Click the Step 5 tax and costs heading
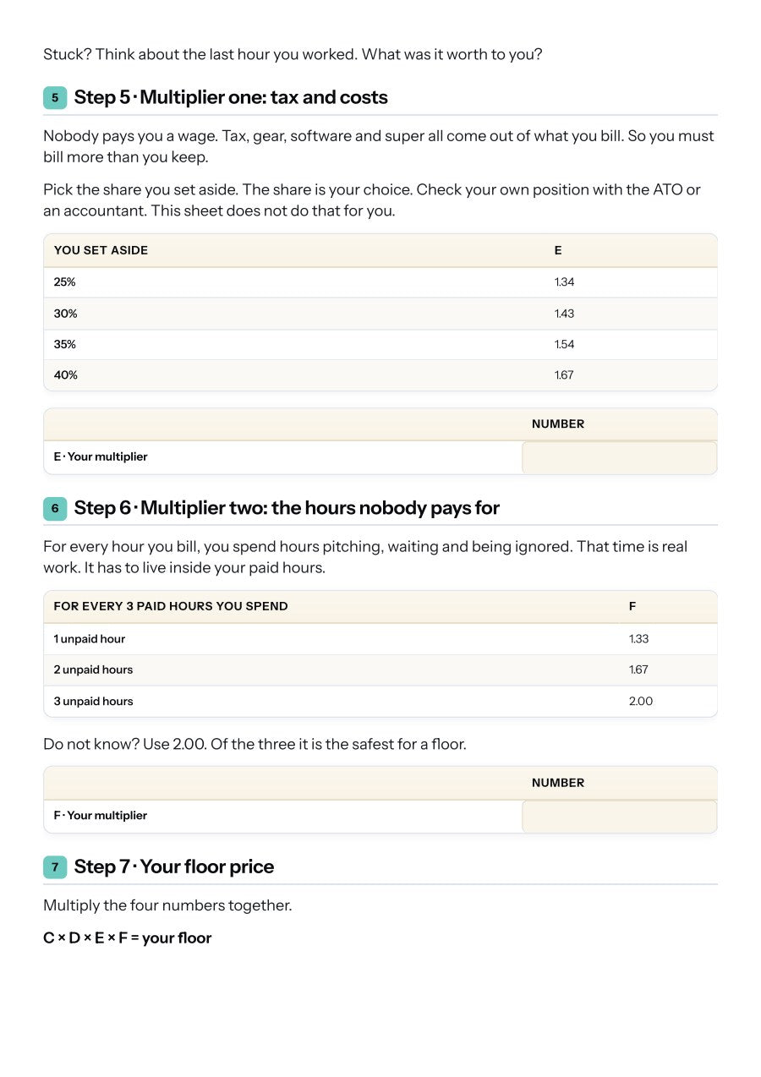The height and width of the screenshot is (1077, 761). [x=231, y=98]
